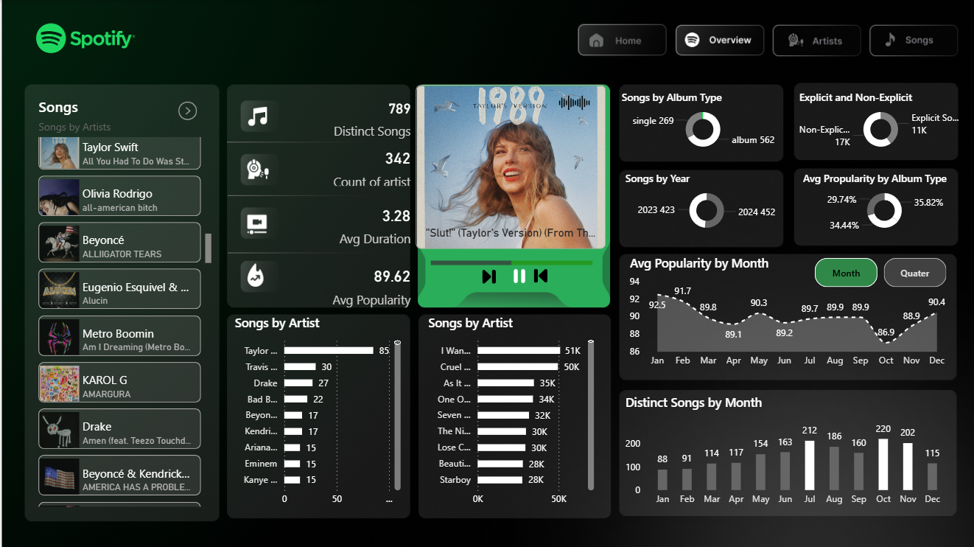The image size is (974, 547).
Task: Click the Spotify icon in Overview button
Action: coord(692,41)
